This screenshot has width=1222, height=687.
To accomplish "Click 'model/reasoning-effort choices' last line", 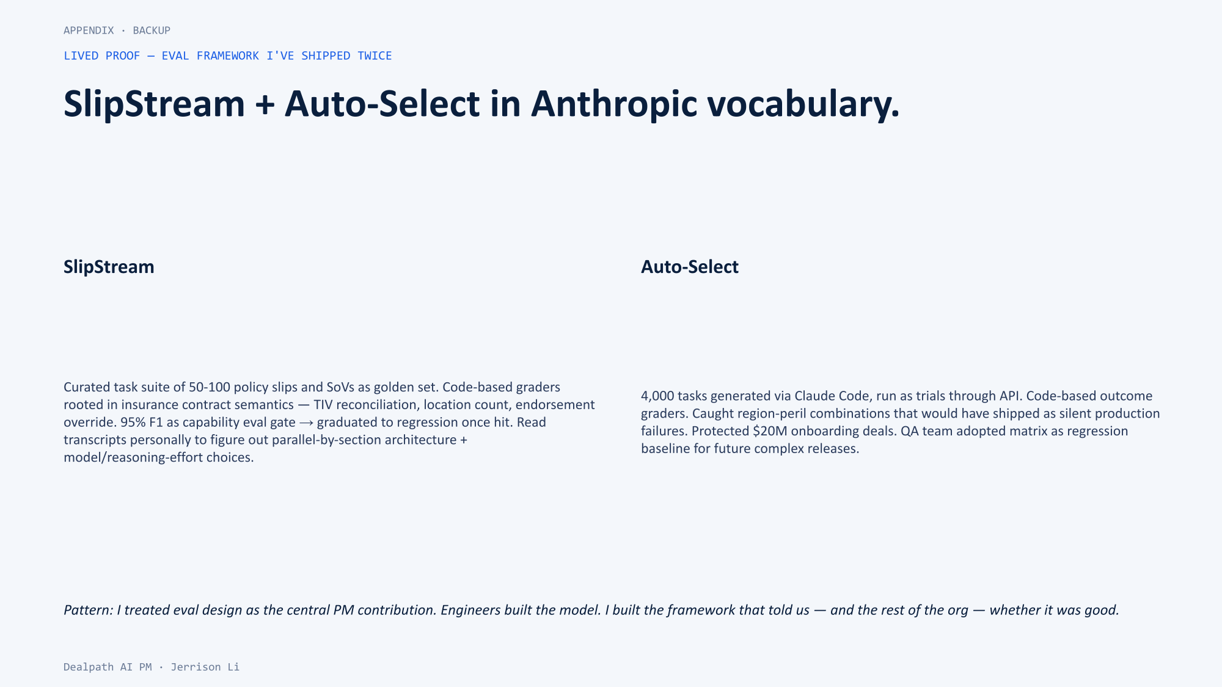I will 158,457.
